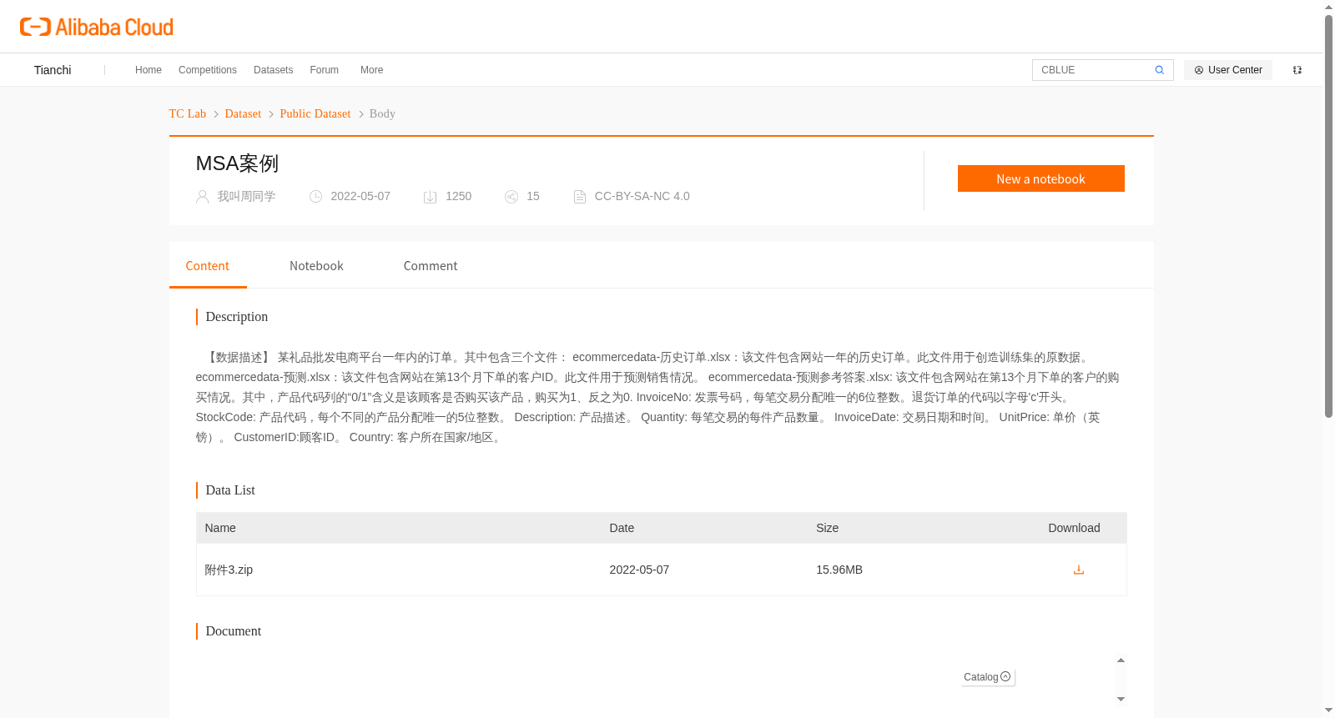
Task: Click the Description section heading
Action: pos(237,317)
